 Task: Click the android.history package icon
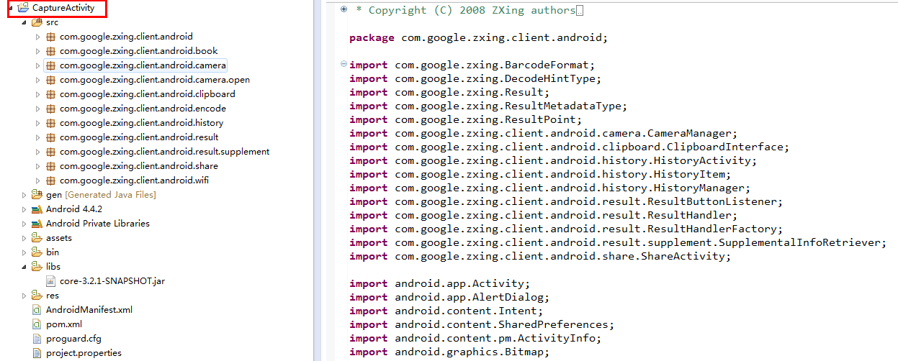coord(50,123)
